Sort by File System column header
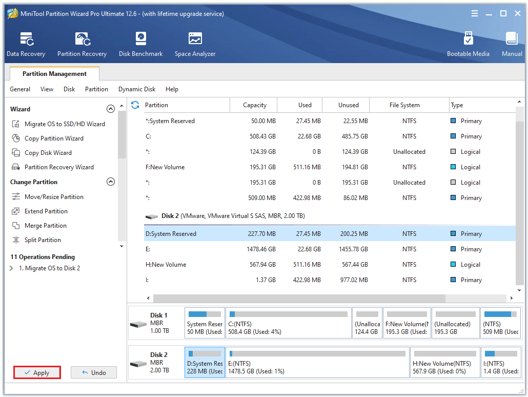 pyautogui.click(x=409, y=105)
